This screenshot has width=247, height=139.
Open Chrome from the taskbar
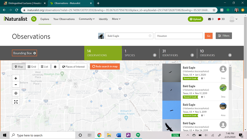tap(99, 135)
